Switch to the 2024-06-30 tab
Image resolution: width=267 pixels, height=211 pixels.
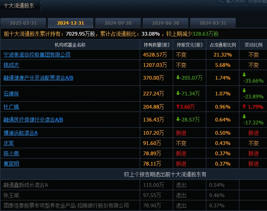point(165,23)
